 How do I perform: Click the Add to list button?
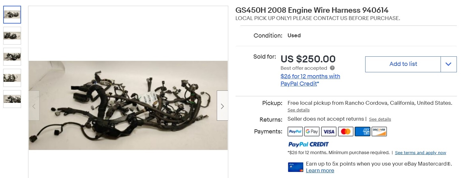403,64
